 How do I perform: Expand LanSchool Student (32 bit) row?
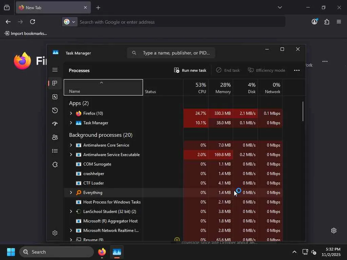[71, 211]
